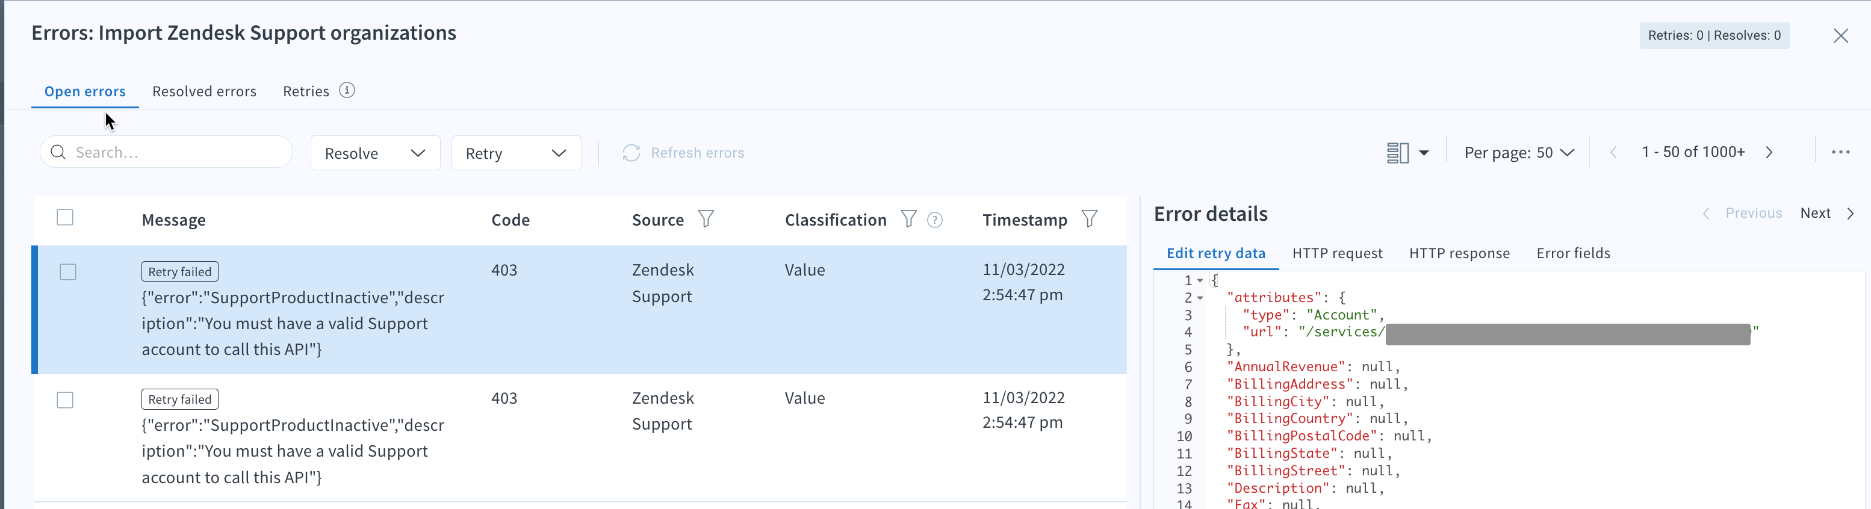Click the Code column header
Viewport: 1871px width, 509px height.
[510, 220]
